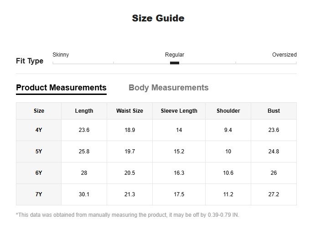Click the Waist Size column header
The width and height of the screenshot is (310, 225).
pos(129,111)
